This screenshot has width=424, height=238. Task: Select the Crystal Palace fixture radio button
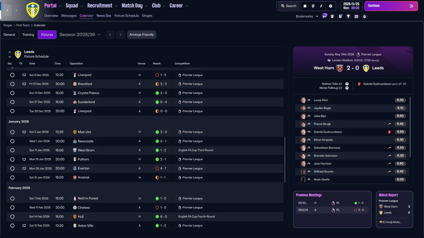tap(12, 93)
